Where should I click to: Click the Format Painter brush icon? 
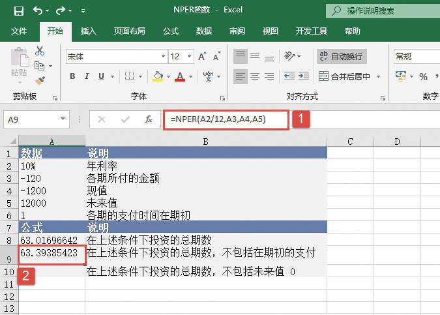point(40,81)
